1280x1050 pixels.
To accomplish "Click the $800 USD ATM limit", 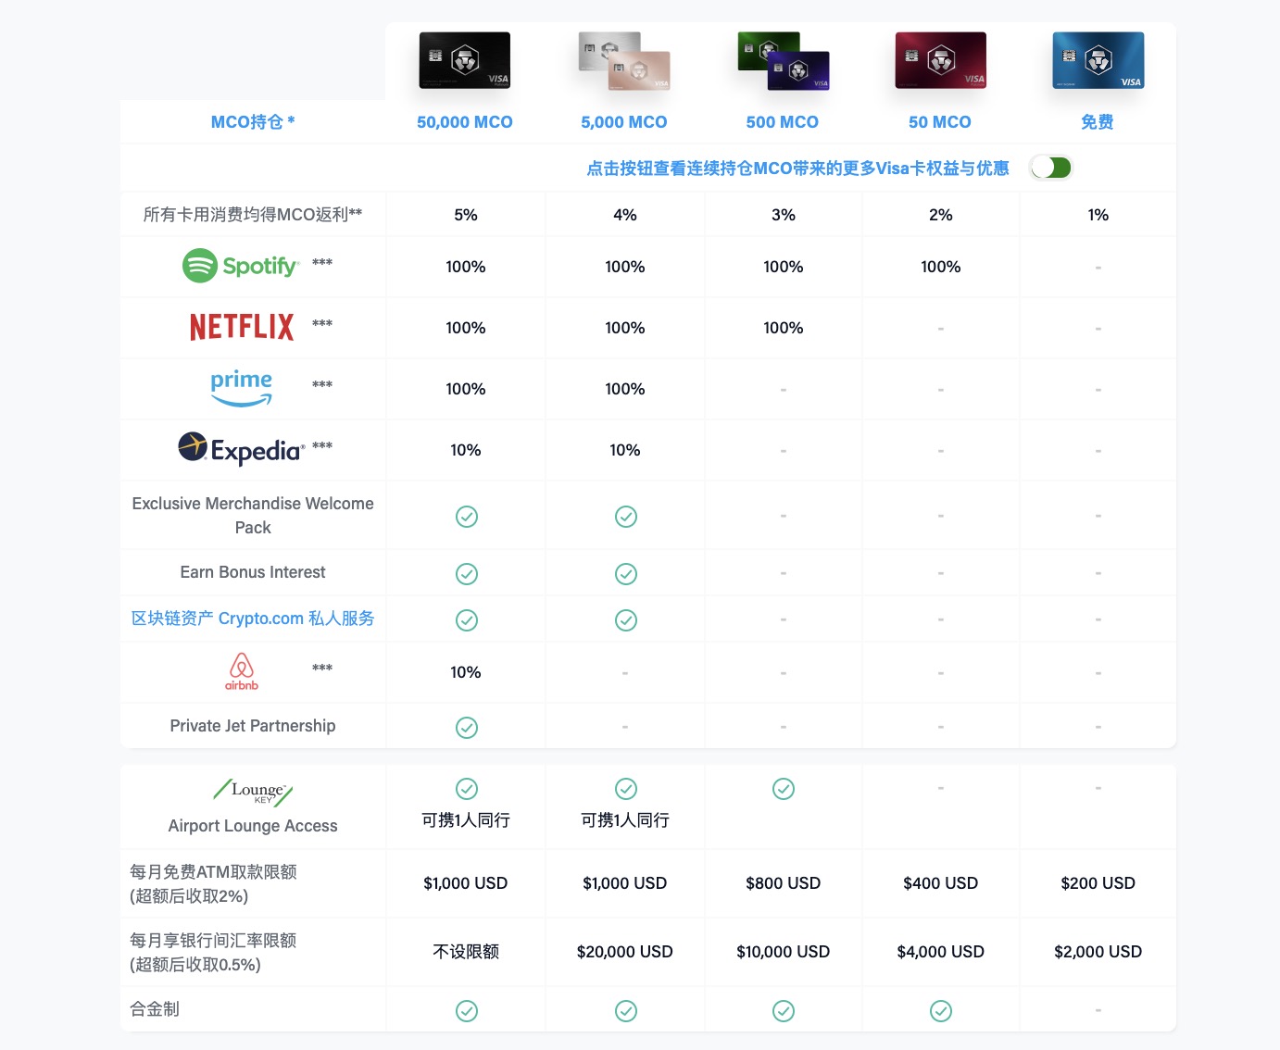I will [x=784, y=883].
